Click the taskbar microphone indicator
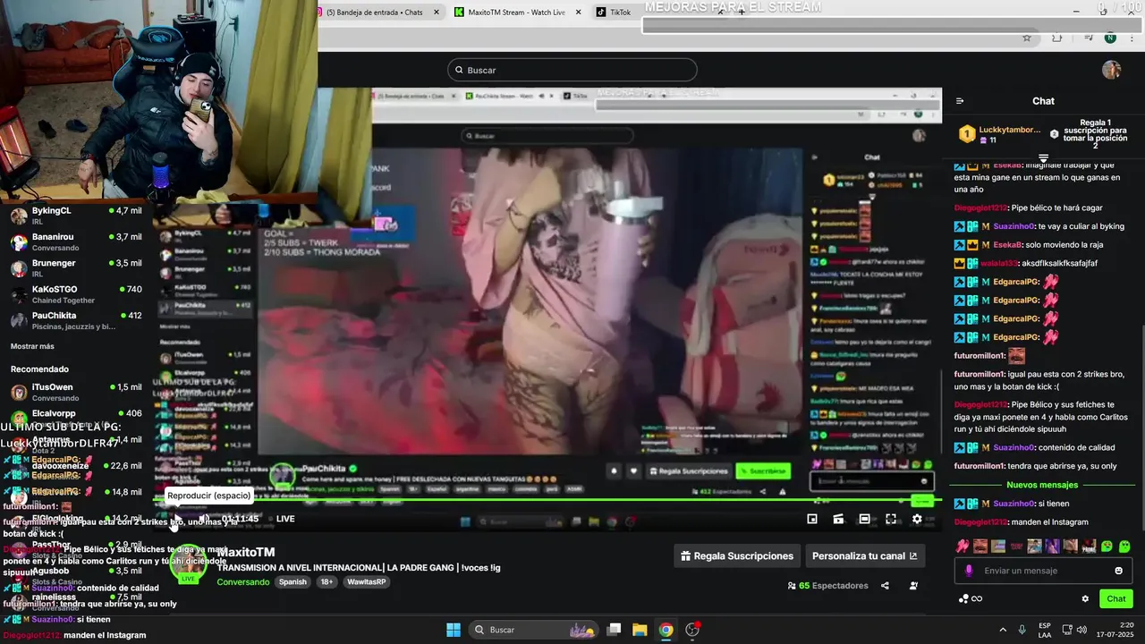Screen dimensions: 1145x644 tap(1022, 630)
